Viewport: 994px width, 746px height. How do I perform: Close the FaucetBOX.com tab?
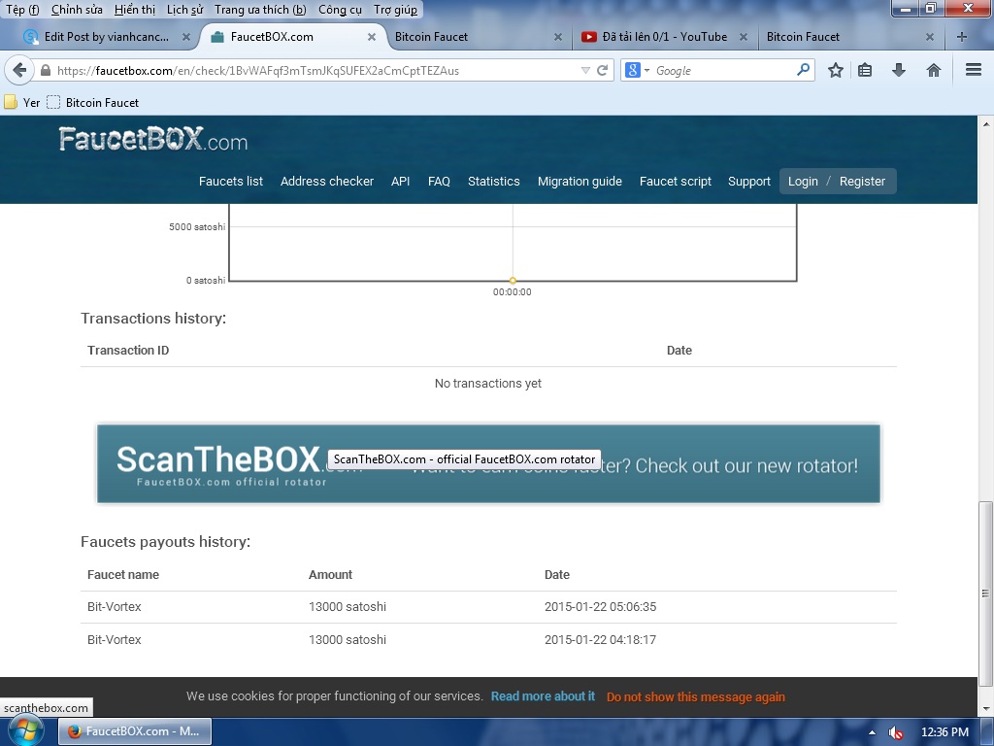point(372,37)
